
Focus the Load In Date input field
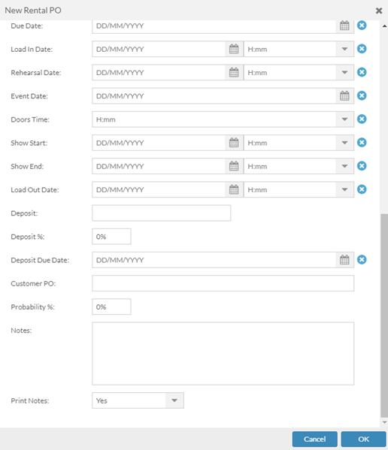tap(159, 49)
